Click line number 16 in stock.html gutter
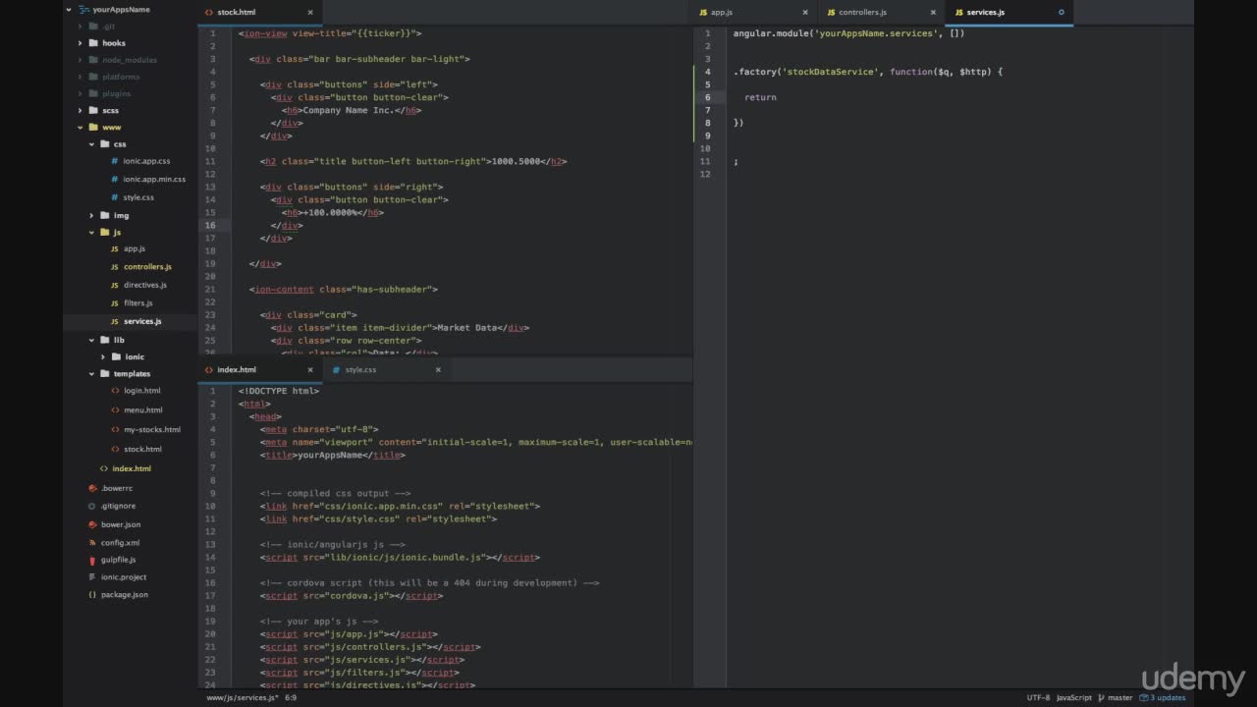The image size is (1257, 707). 210,225
